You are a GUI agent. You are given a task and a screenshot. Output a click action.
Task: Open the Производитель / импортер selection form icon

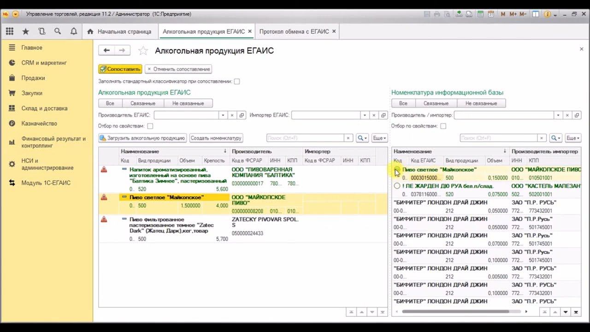point(577,115)
